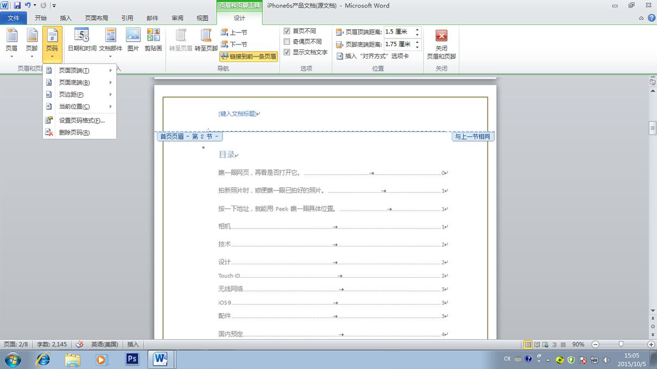Select 设置页码格式 menu entry

(x=80, y=120)
